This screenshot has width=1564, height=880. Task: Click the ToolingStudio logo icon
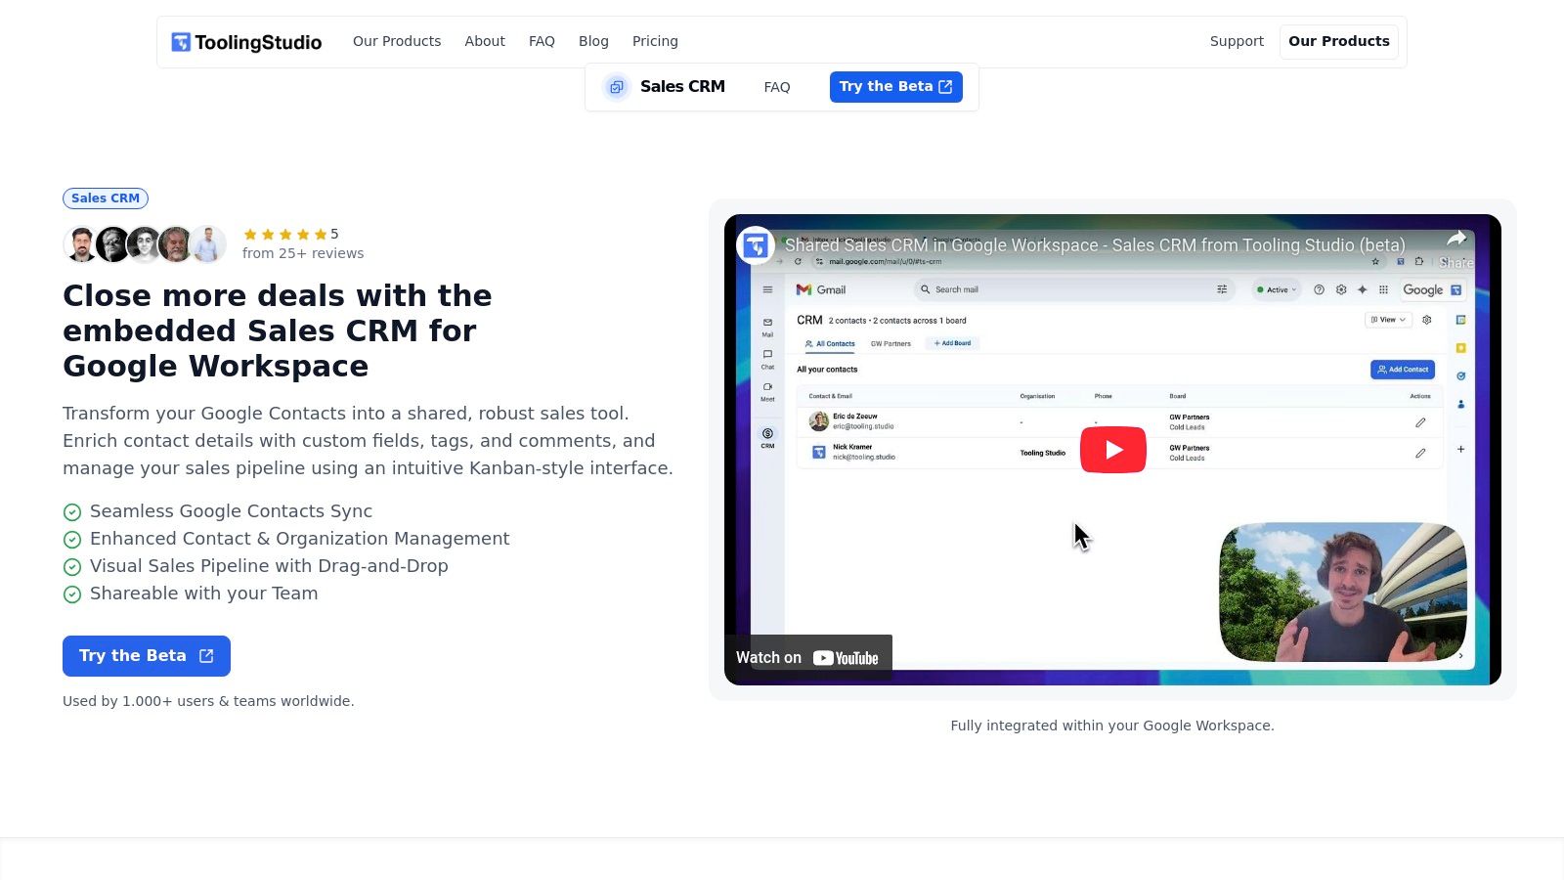(x=181, y=42)
